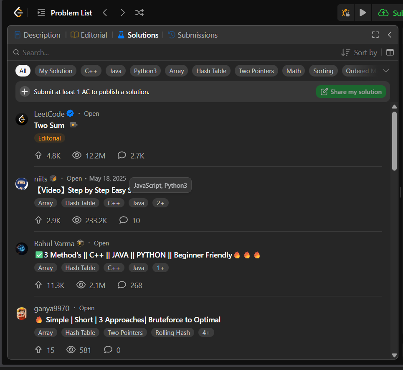
Task: Enter fullscreen for the panel
Action: coord(375,35)
